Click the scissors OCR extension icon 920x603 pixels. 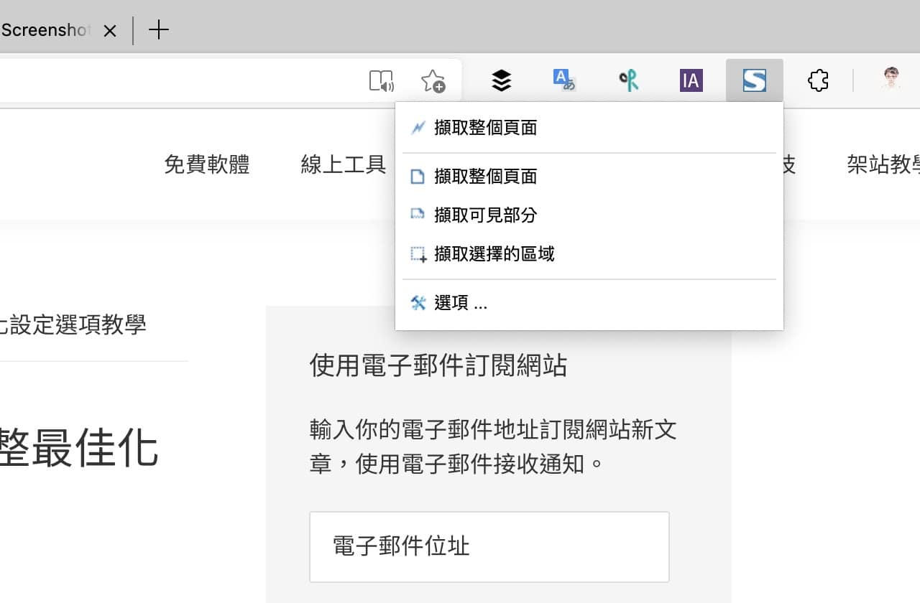pos(627,80)
